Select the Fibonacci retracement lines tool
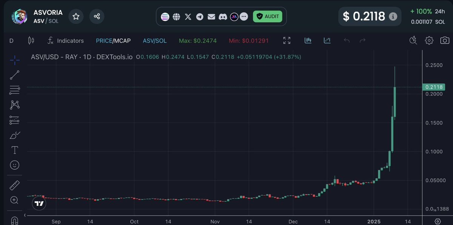453x225 pixels. [15, 90]
